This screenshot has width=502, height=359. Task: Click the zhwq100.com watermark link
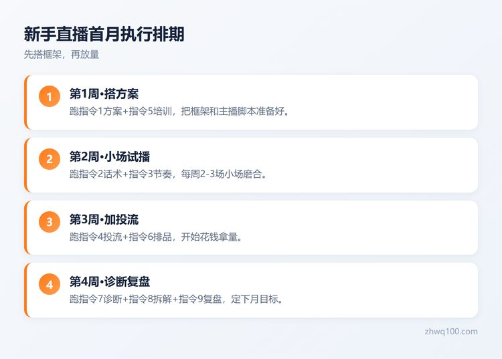click(451, 332)
